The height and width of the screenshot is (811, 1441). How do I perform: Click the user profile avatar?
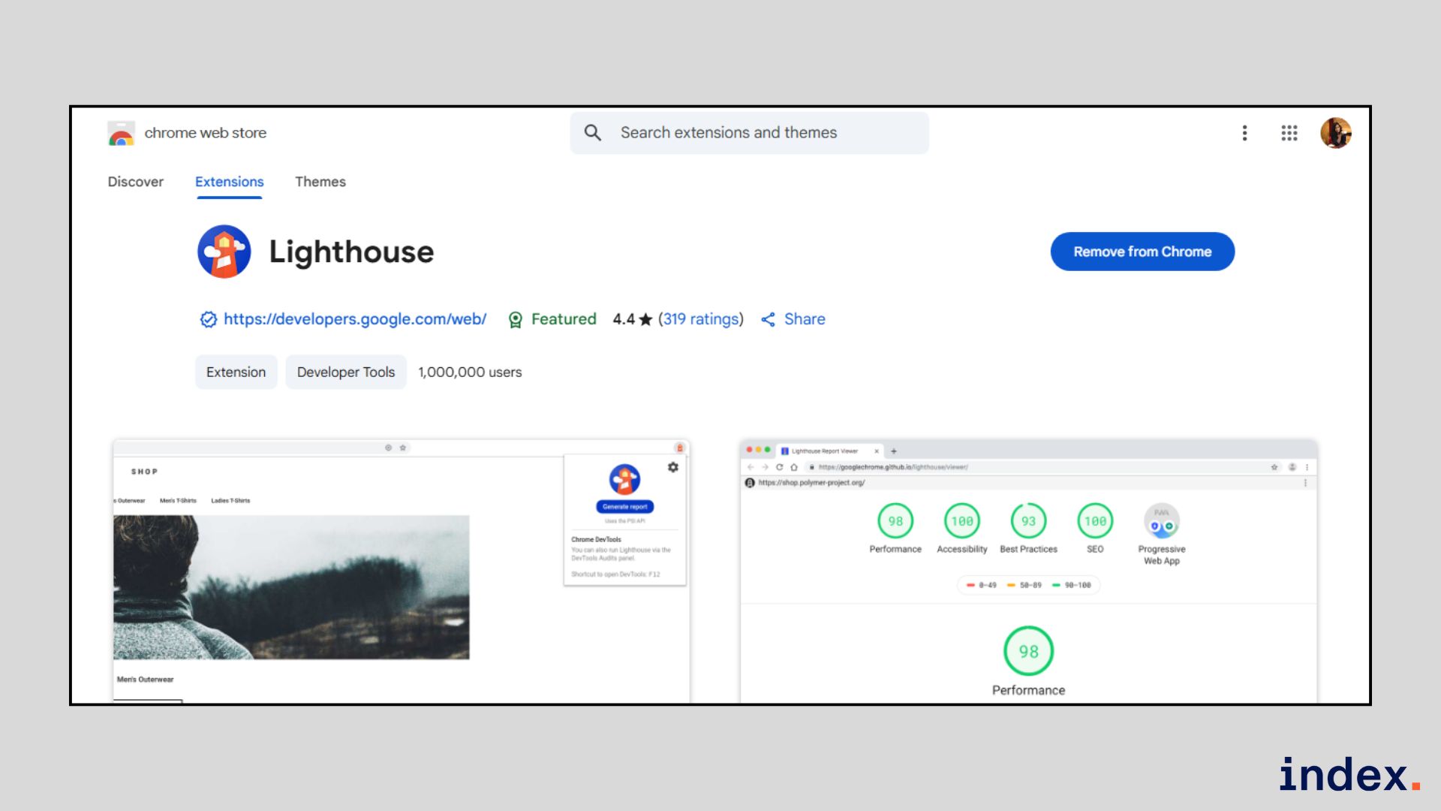1335,133
